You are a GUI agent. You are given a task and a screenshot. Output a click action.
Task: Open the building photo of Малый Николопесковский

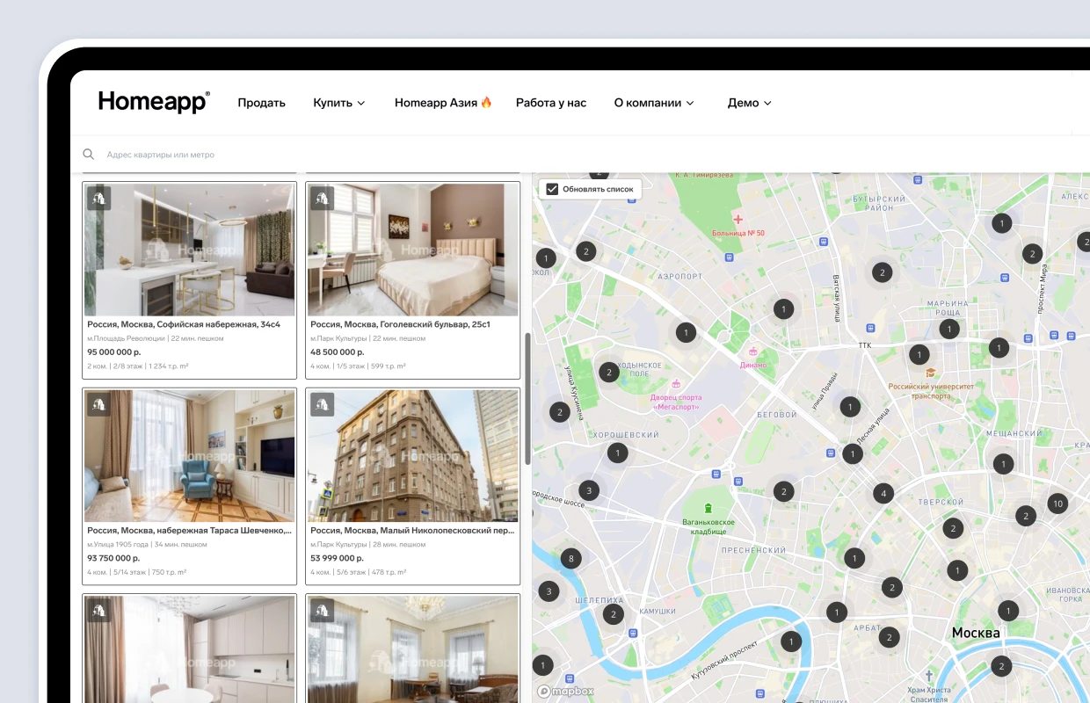pos(412,456)
